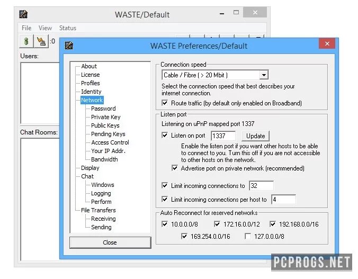The image size is (358, 279).
Task: Open the File menu
Action: (26, 28)
